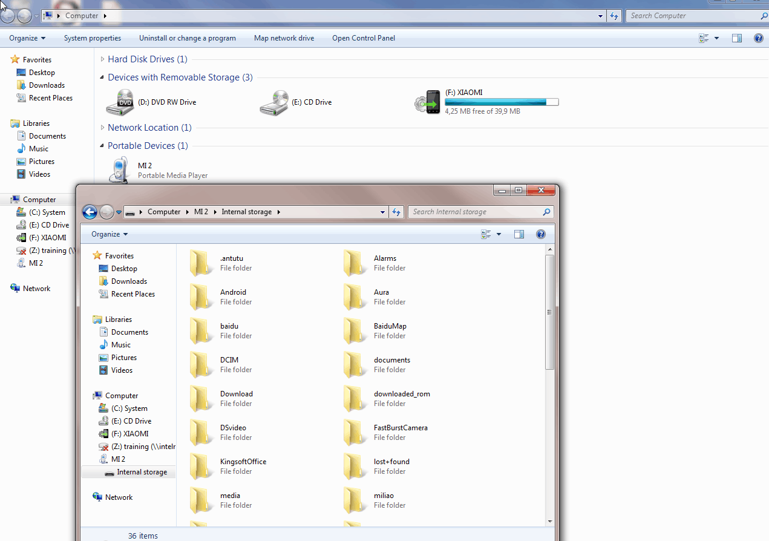Viewport: 769px width, 541px height.
Task: Open the lost+found folder
Action: (355, 467)
